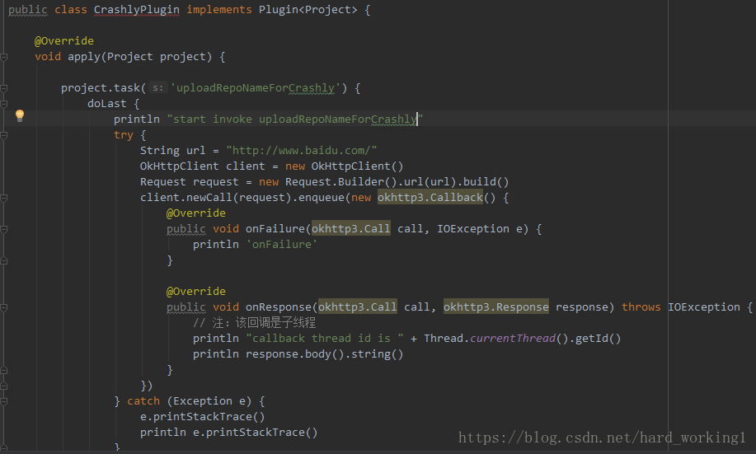Click italic 'currentThread' method call
The image size is (756, 454).
pyautogui.click(x=513, y=339)
